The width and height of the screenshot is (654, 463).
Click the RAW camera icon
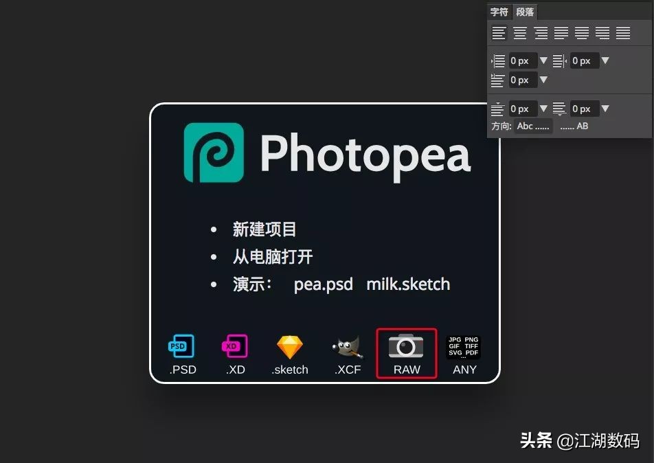406,346
